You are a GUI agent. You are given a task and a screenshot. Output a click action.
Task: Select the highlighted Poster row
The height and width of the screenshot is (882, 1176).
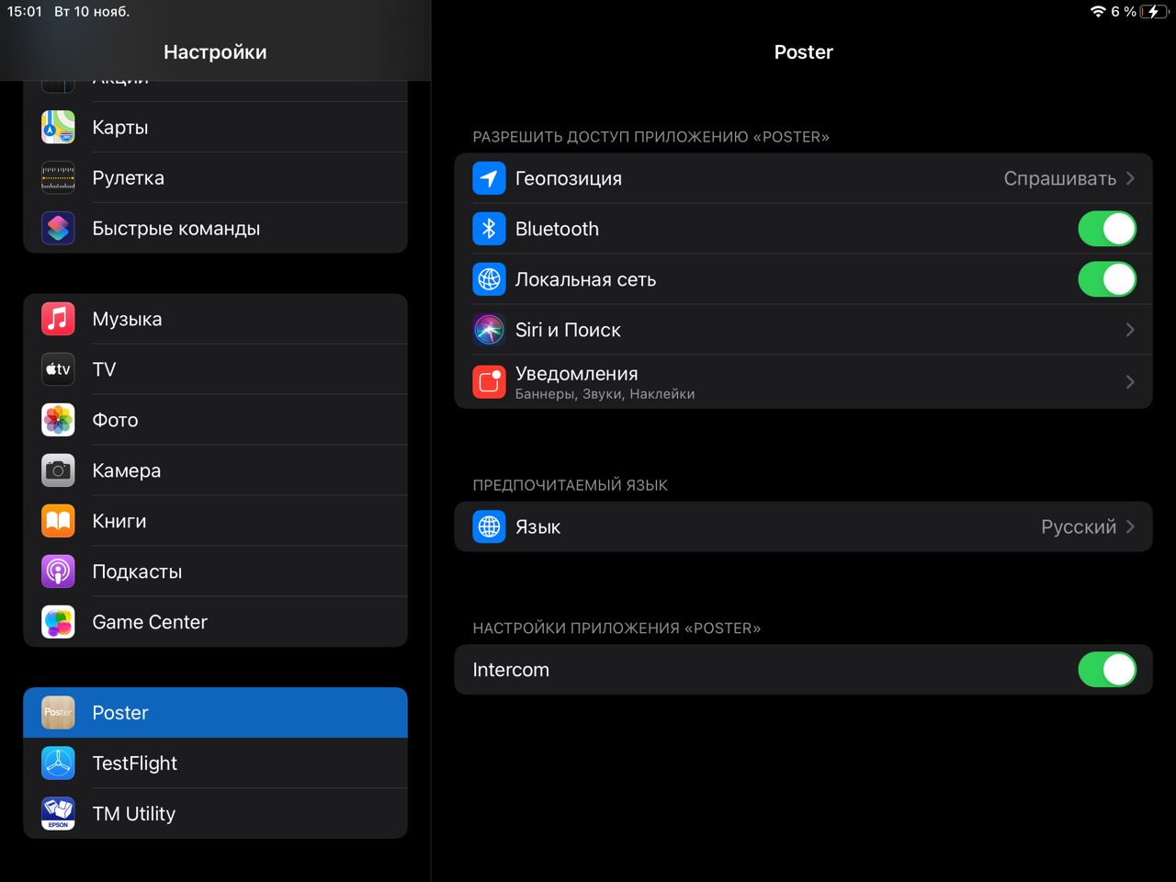[215, 712]
